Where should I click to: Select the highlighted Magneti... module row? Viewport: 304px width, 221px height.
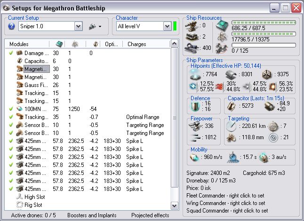(x=88, y=69)
